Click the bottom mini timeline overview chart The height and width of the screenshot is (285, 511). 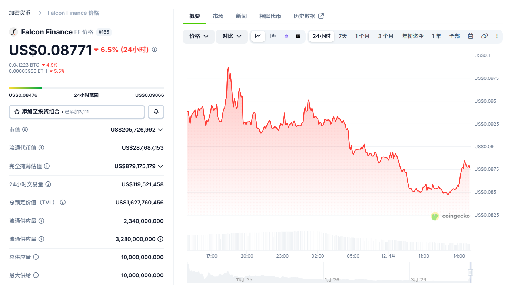[329, 273]
